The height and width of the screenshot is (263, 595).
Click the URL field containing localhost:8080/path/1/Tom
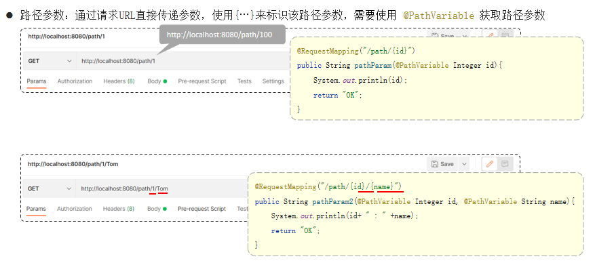tap(162, 188)
